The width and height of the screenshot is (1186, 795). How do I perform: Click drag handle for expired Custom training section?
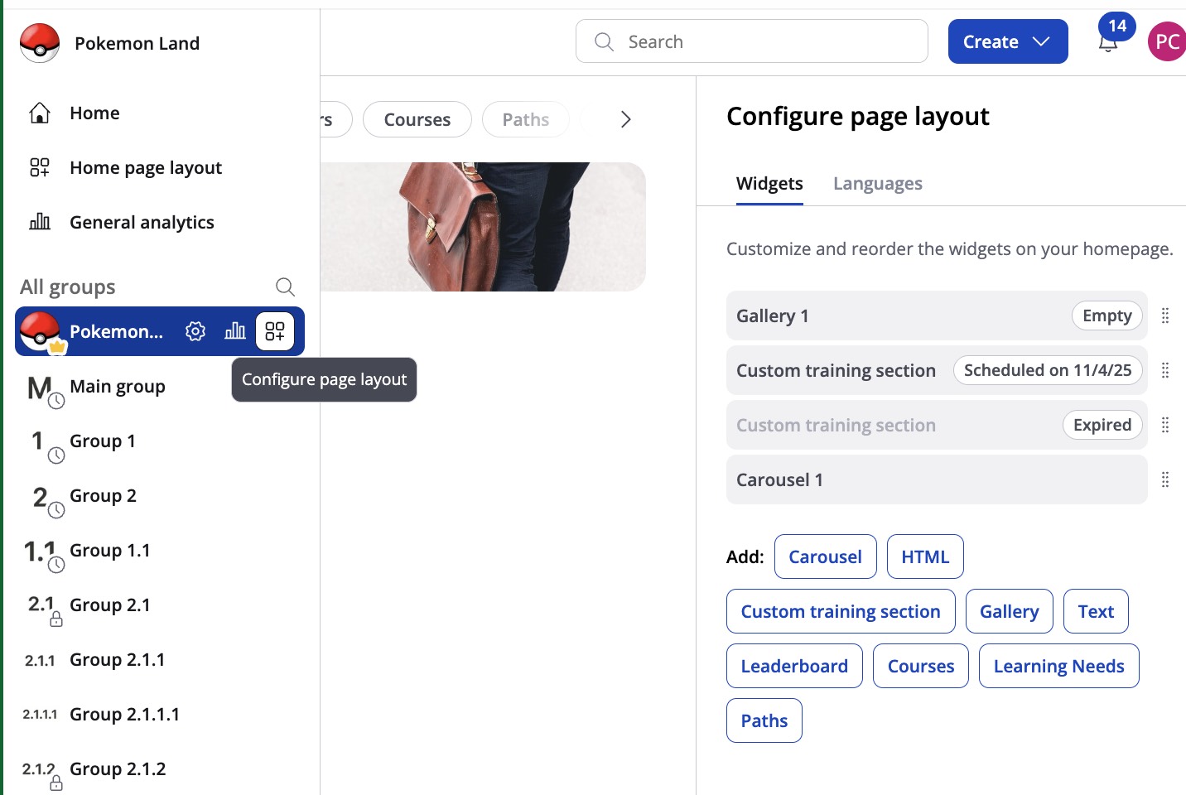(x=1165, y=425)
